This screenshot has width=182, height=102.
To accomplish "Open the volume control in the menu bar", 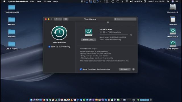I will click(x=131, y=1).
